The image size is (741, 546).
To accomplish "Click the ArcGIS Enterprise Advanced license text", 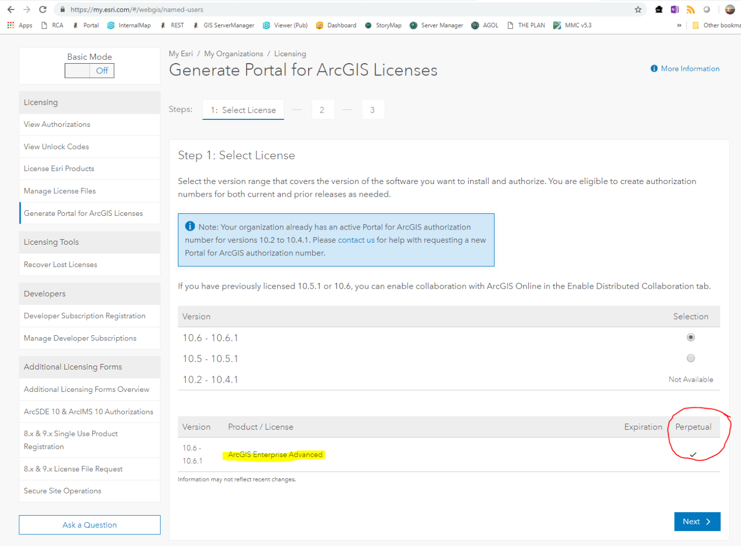I will 275,454.
